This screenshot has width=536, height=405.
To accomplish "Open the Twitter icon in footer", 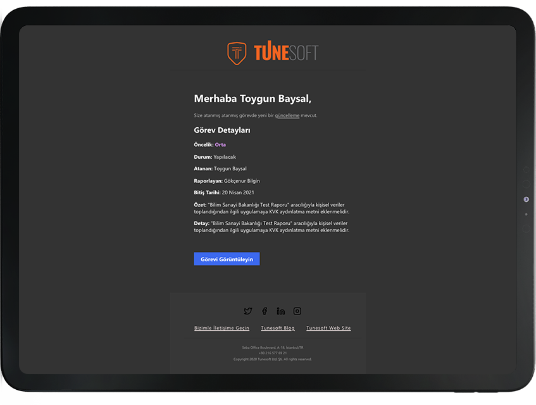I will click(x=248, y=311).
